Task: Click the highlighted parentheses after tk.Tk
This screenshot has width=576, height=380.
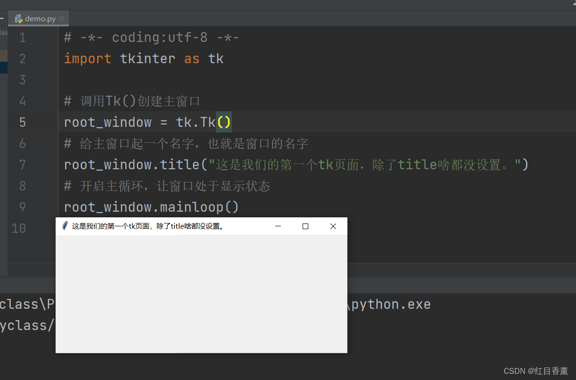Action: click(x=224, y=123)
